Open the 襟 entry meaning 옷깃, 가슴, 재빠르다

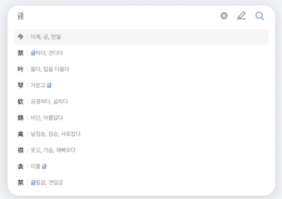click(83, 150)
